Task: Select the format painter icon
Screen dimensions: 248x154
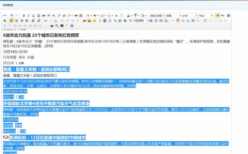Action: point(63,15)
